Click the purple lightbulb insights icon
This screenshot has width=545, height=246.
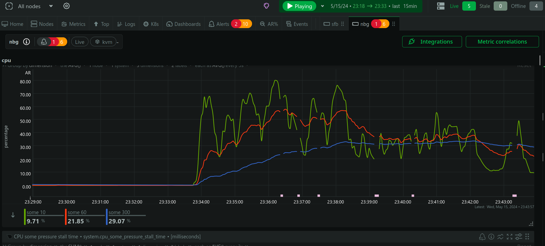tap(266, 6)
